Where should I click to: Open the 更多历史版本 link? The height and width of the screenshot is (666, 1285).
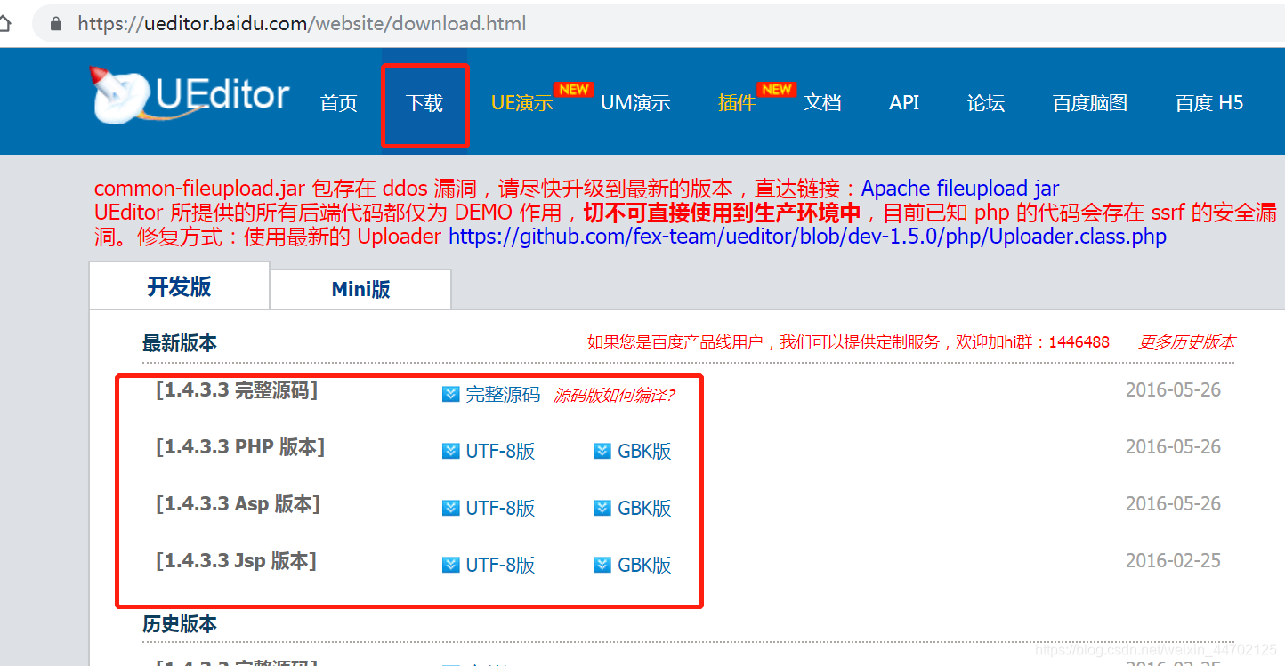(x=1187, y=342)
